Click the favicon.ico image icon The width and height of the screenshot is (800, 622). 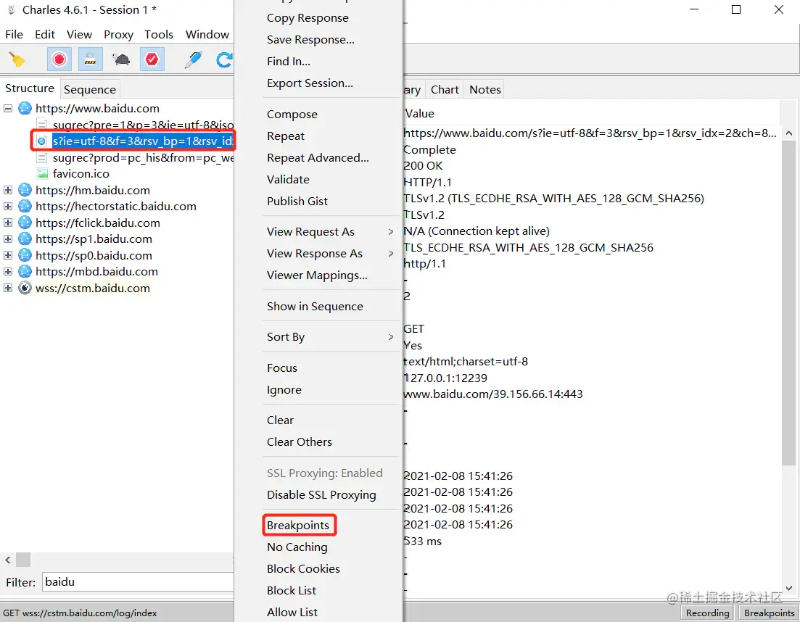(42, 173)
